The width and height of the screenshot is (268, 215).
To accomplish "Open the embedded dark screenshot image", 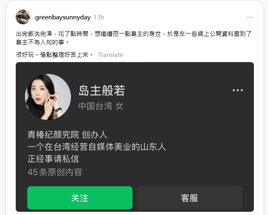I will [x=135, y=137].
